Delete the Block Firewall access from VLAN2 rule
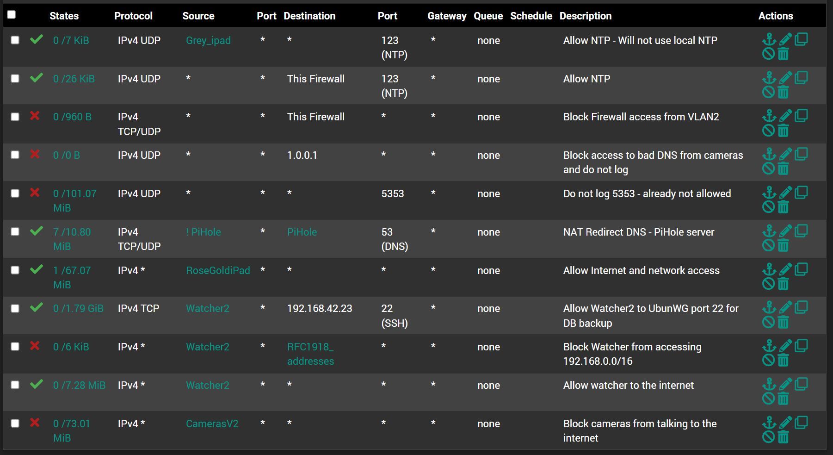This screenshot has width=833, height=455. (x=783, y=131)
